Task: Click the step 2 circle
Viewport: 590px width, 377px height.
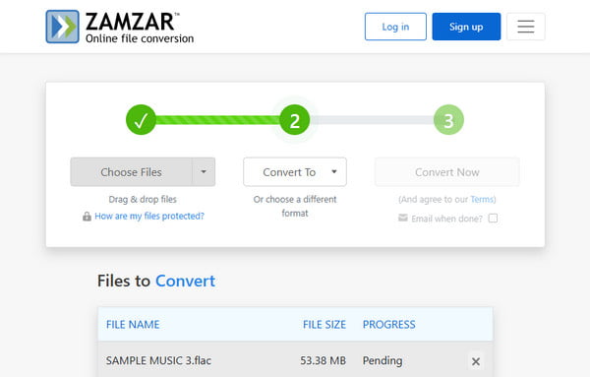Action: click(295, 120)
